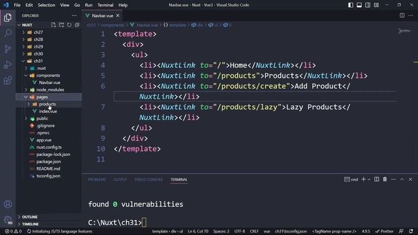Open Explorer views and more actions menu

point(74,16)
